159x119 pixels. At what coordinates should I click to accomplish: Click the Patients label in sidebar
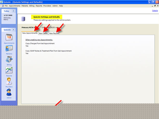(x=9, y=54)
